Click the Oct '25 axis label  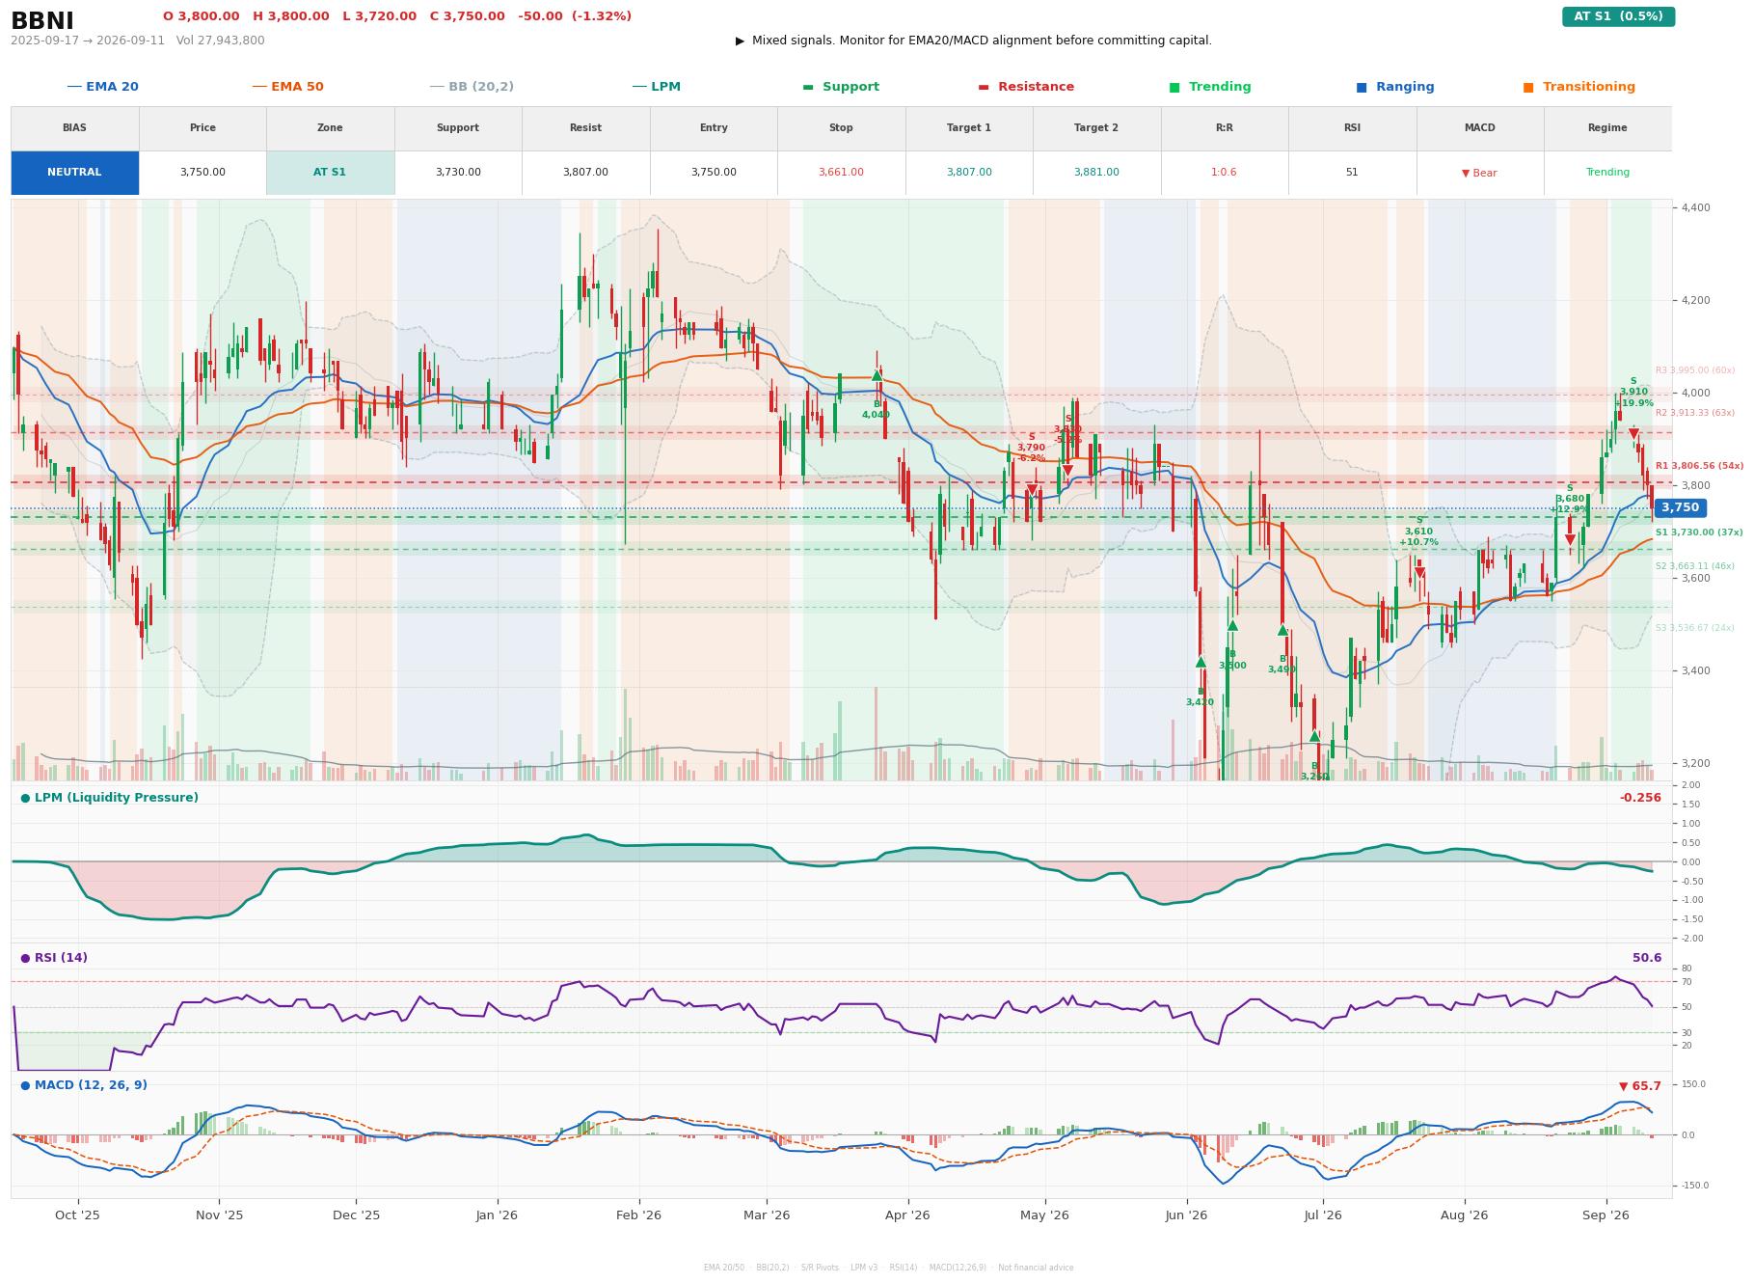78,1215
